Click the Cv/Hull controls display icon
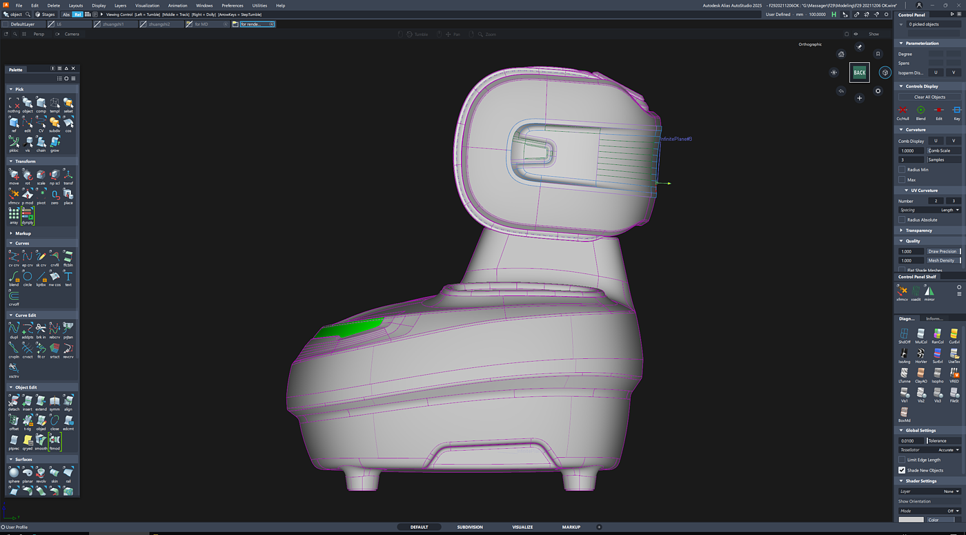The height and width of the screenshot is (535, 966). pos(903,110)
